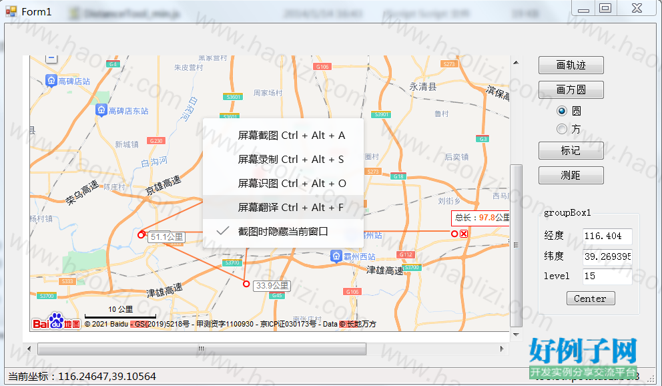
Task: Choose 屏幕截图 Ctrl + Alt + A
Action: coord(284,135)
